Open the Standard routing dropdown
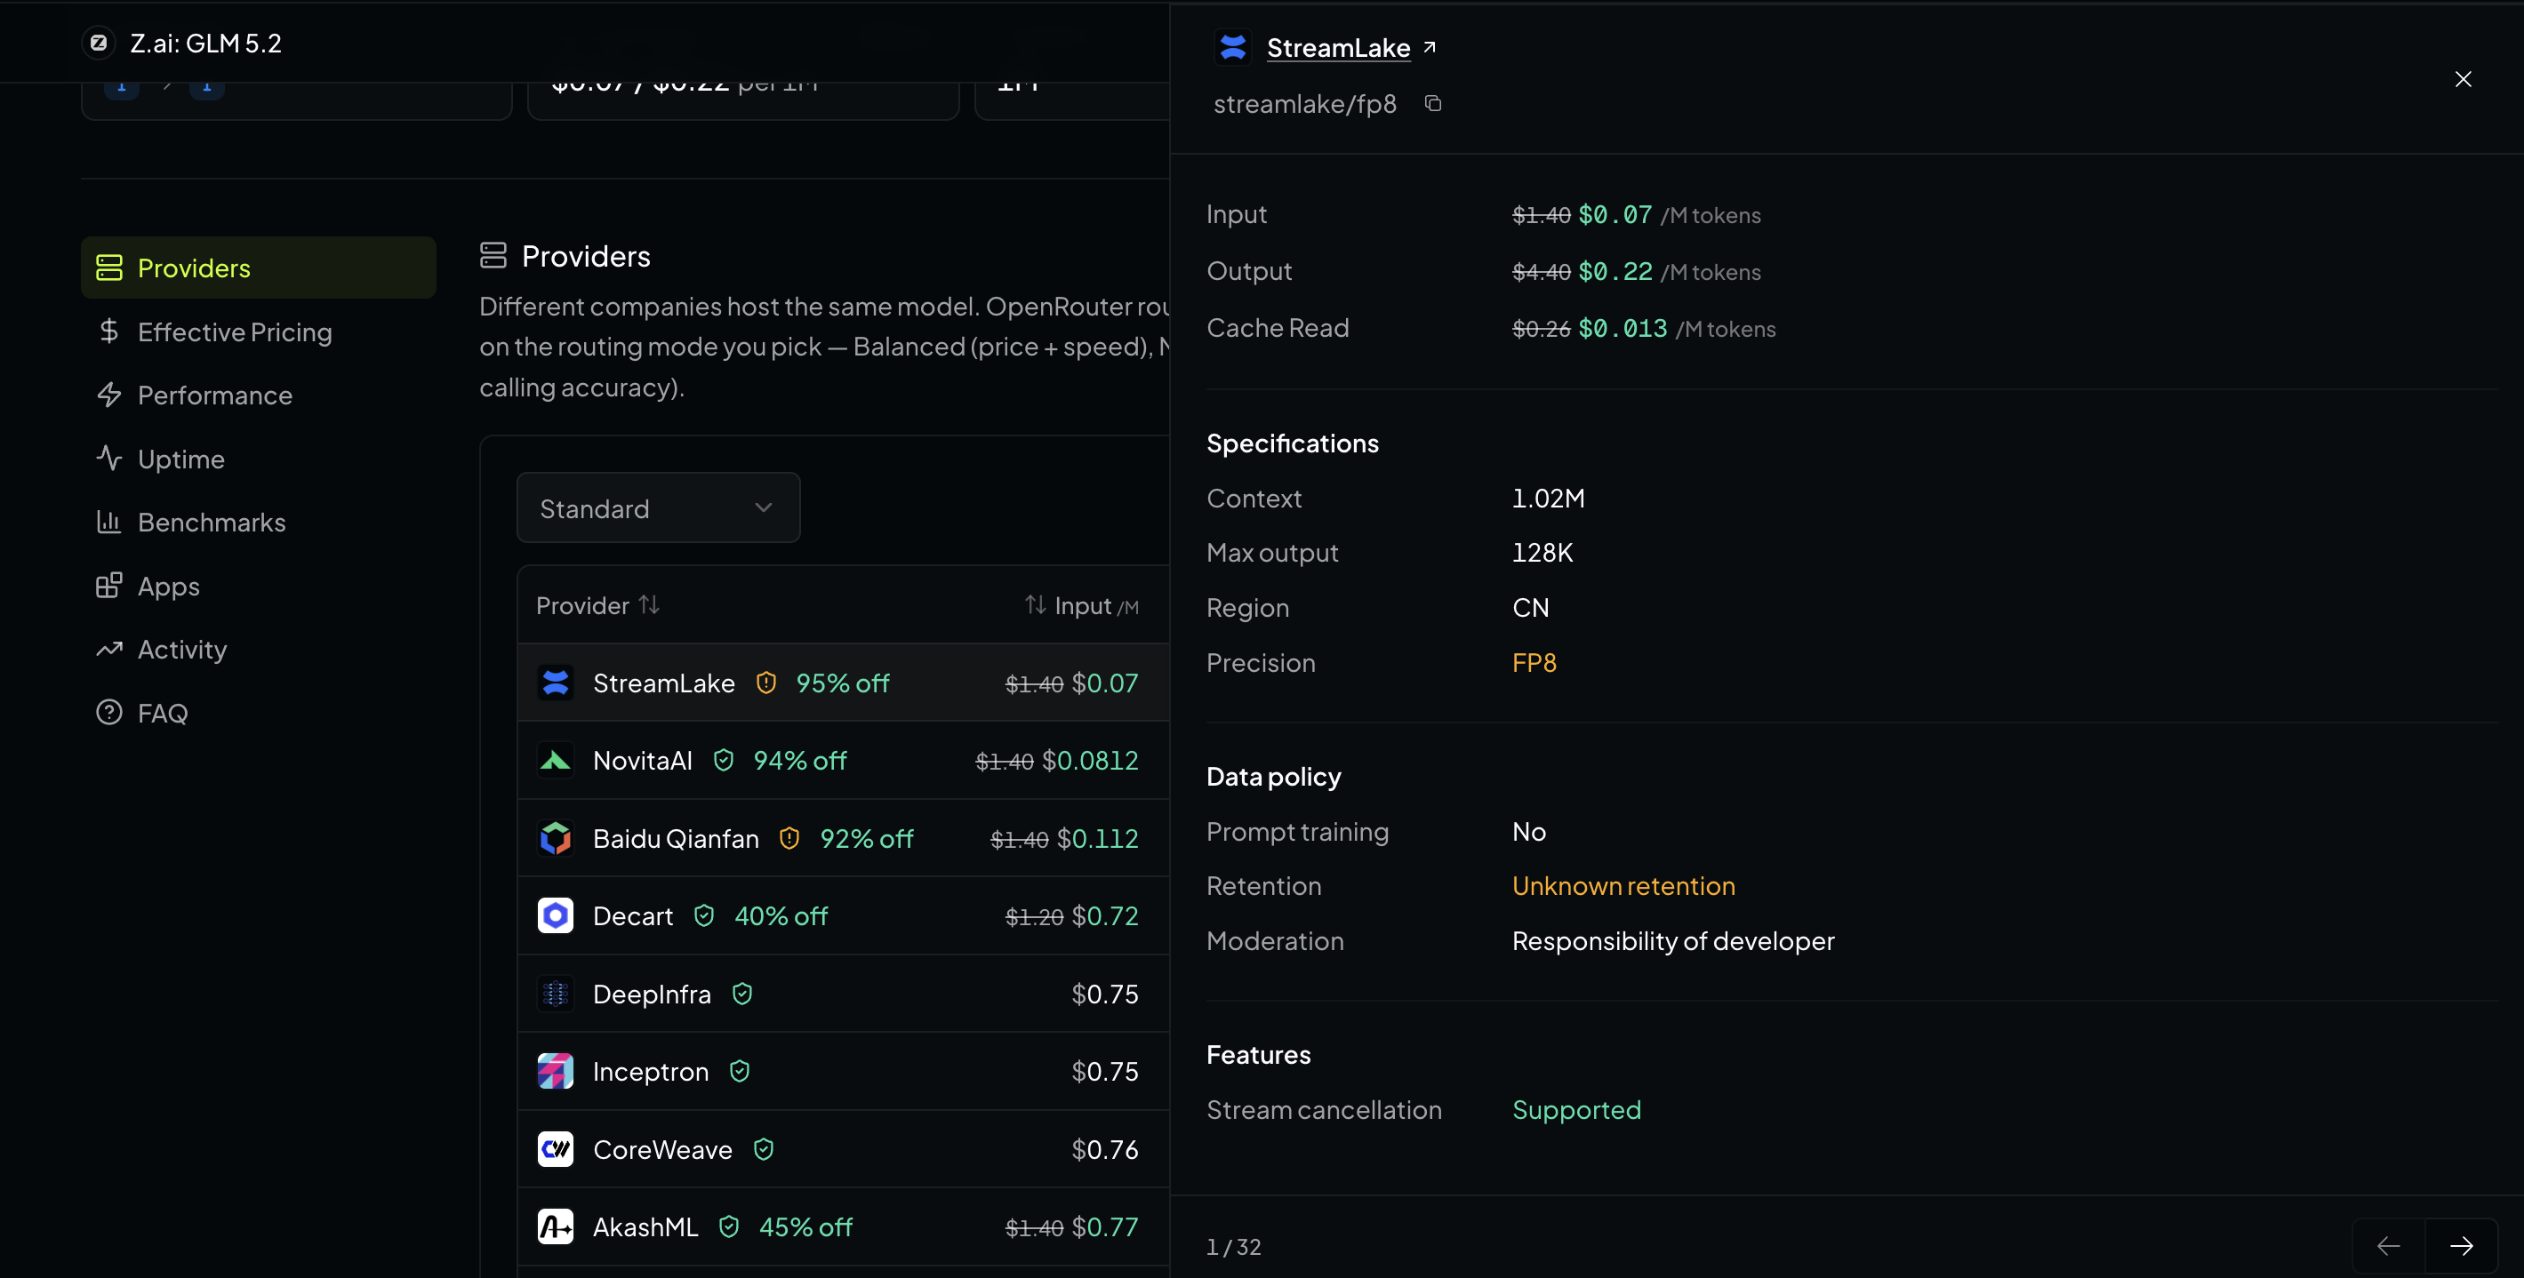 pos(659,508)
